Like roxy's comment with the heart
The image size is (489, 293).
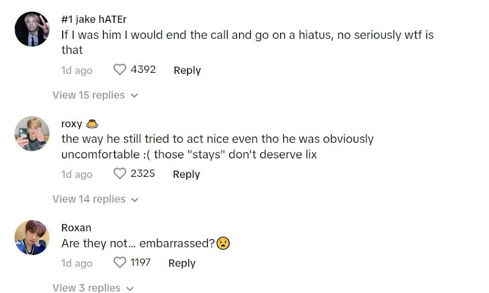(x=119, y=174)
